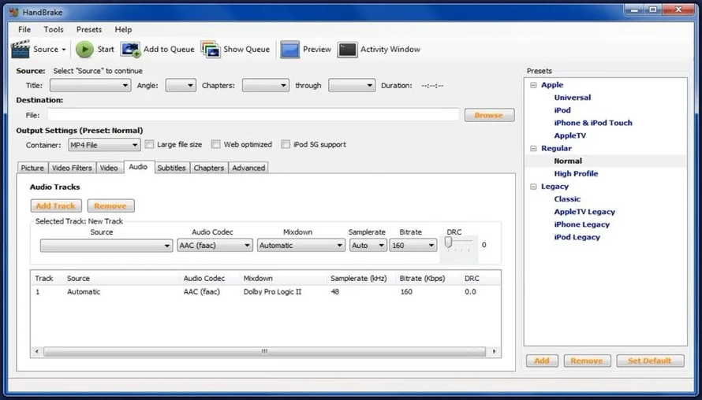Collapse the Apple presets group
The height and width of the screenshot is (400, 702).
pyautogui.click(x=533, y=85)
